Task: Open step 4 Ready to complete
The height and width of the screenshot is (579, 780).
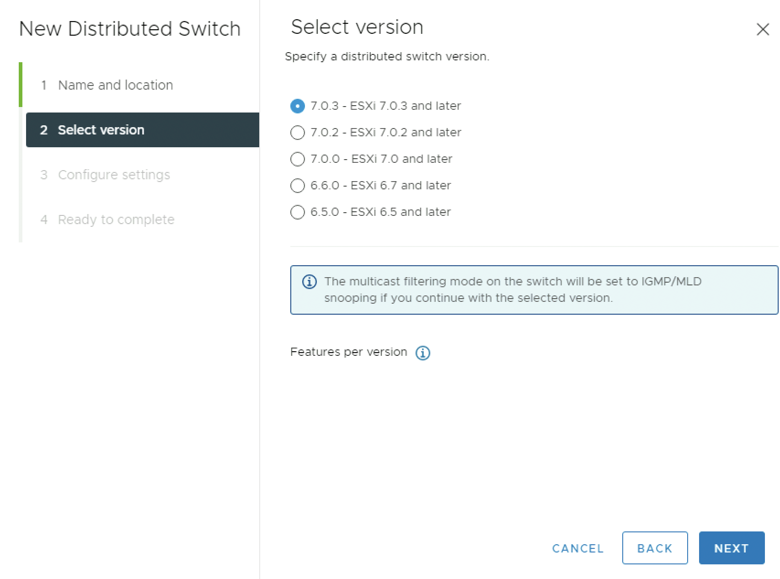Action: click(x=116, y=220)
